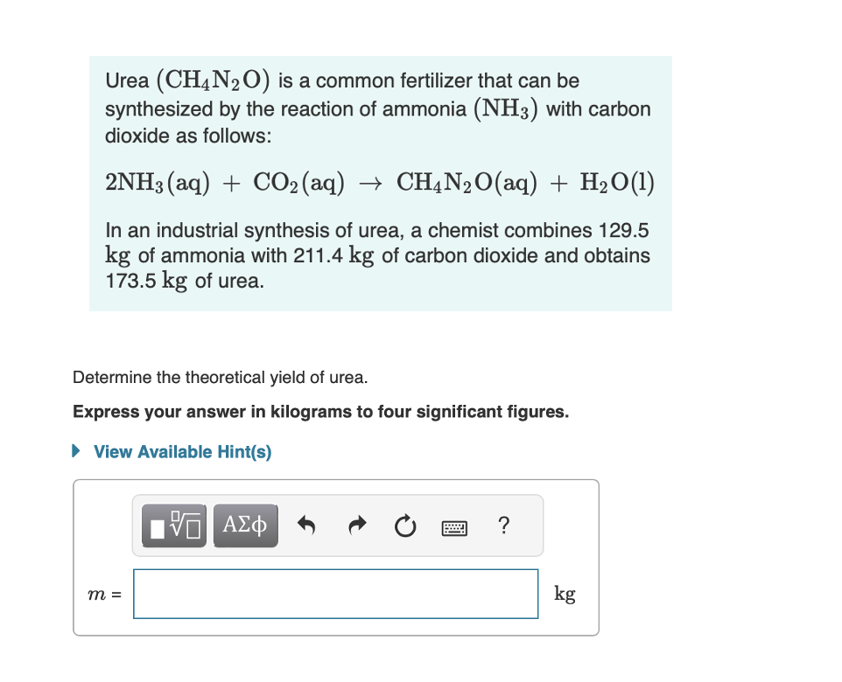Click the chemical equation line in the problem

380,182
